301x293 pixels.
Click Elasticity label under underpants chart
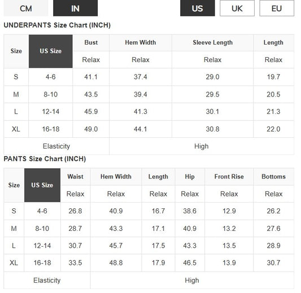point(56,146)
